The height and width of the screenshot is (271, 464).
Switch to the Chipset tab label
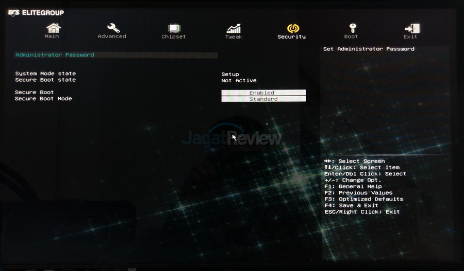point(174,37)
